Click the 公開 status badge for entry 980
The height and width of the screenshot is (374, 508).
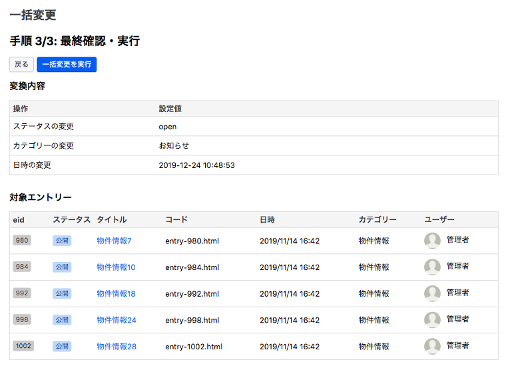tap(62, 241)
